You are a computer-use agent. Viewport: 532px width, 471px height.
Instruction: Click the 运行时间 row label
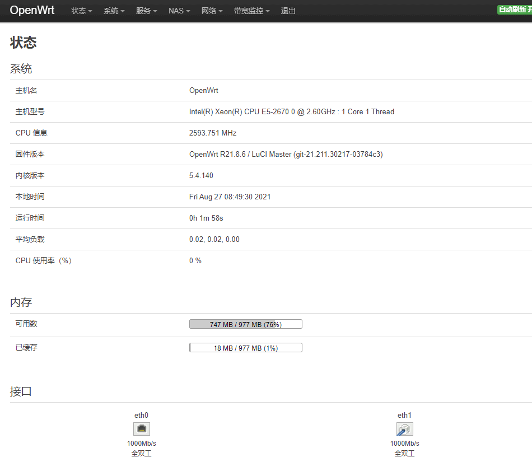[x=30, y=218]
